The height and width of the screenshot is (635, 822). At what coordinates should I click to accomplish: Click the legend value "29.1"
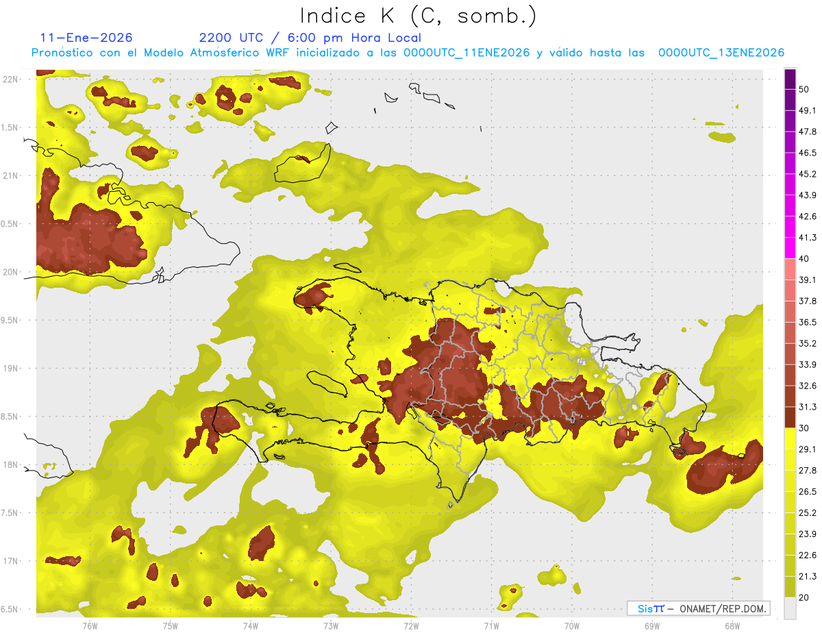[x=808, y=449]
